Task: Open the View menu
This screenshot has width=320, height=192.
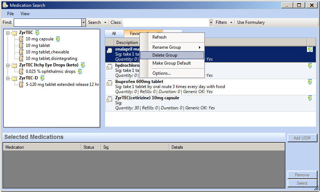Action: click(x=25, y=14)
